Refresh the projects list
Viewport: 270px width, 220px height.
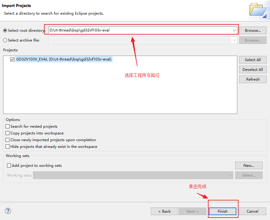click(253, 79)
